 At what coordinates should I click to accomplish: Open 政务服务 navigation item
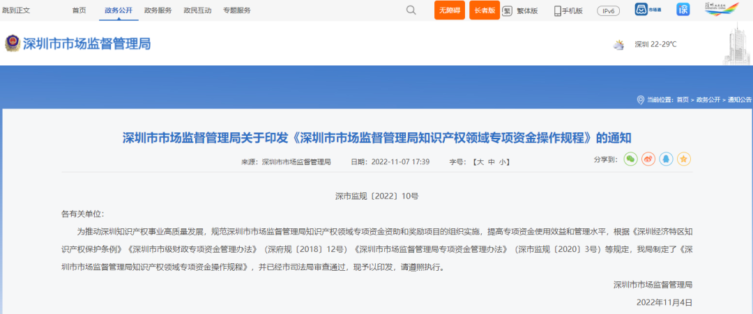tap(158, 10)
